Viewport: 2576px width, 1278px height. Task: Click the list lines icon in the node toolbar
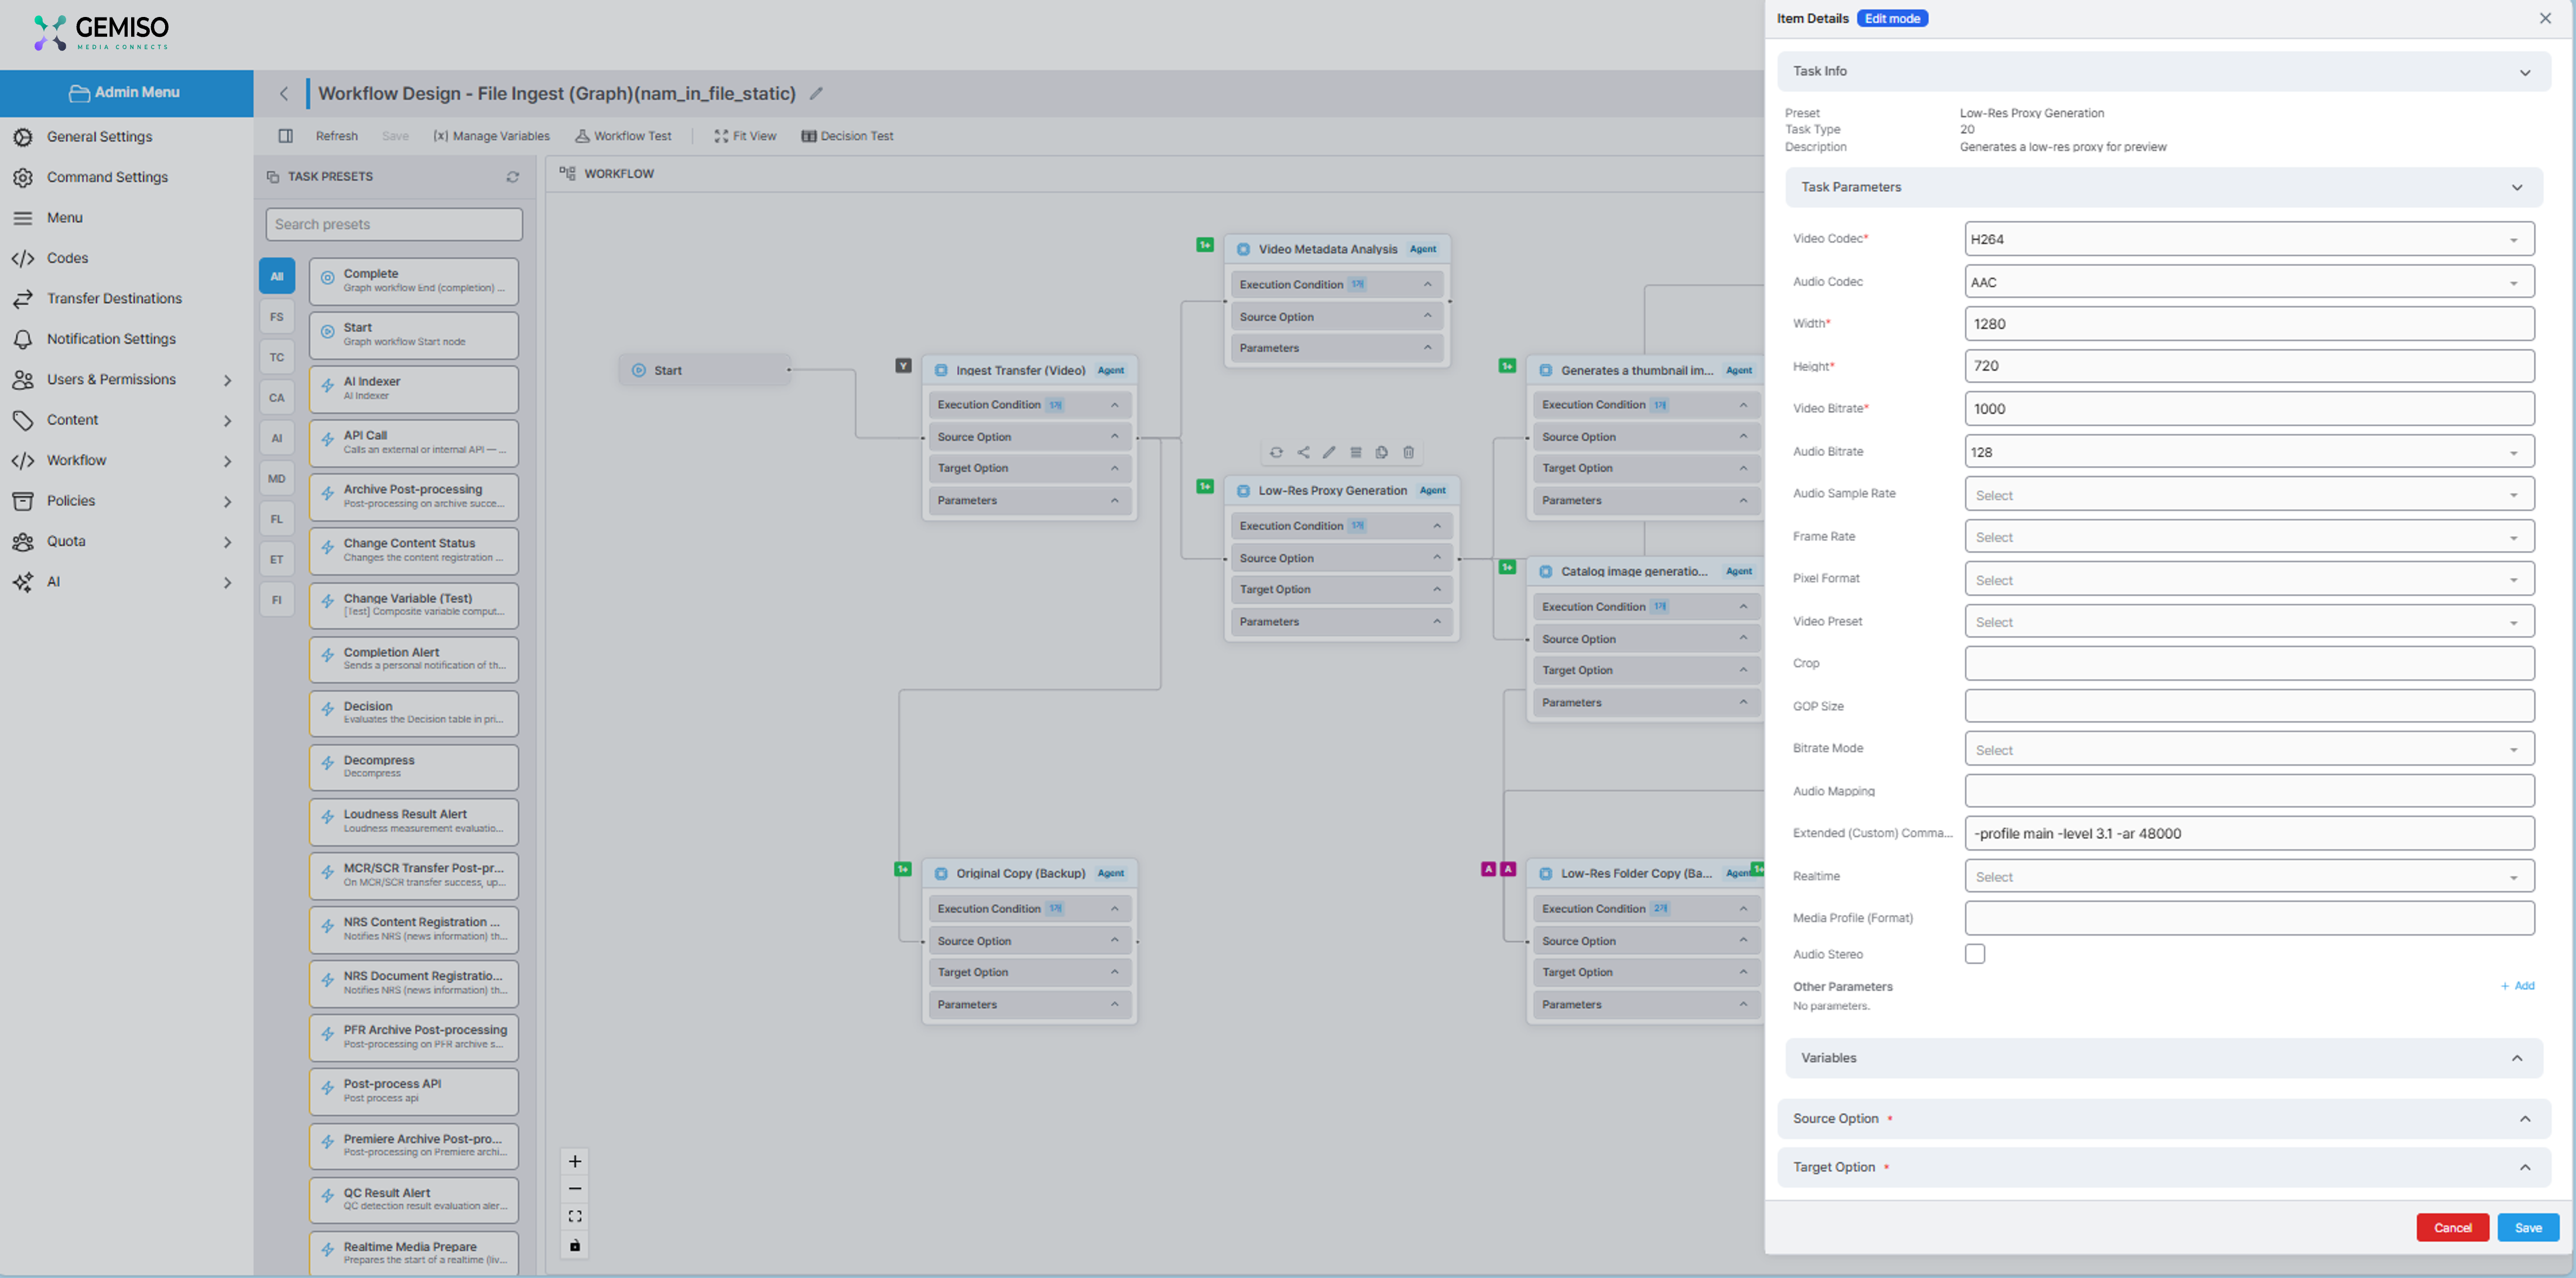tap(1356, 452)
